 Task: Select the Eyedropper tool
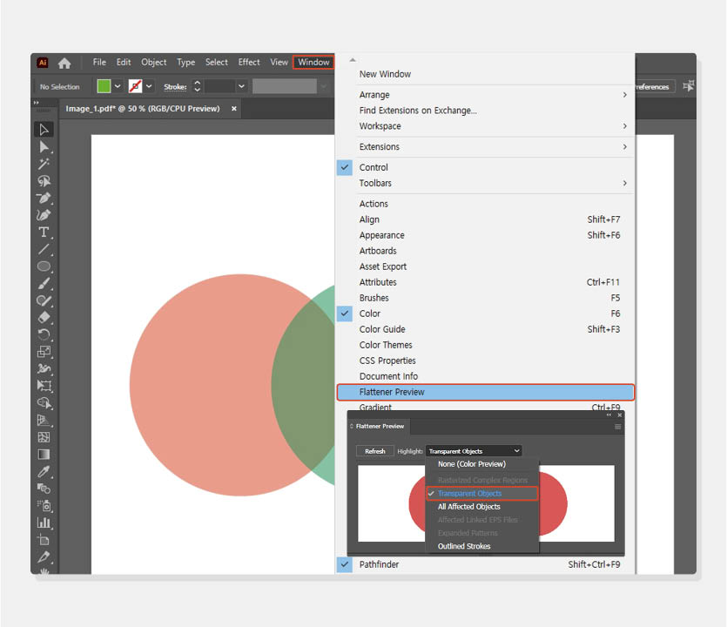44,472
